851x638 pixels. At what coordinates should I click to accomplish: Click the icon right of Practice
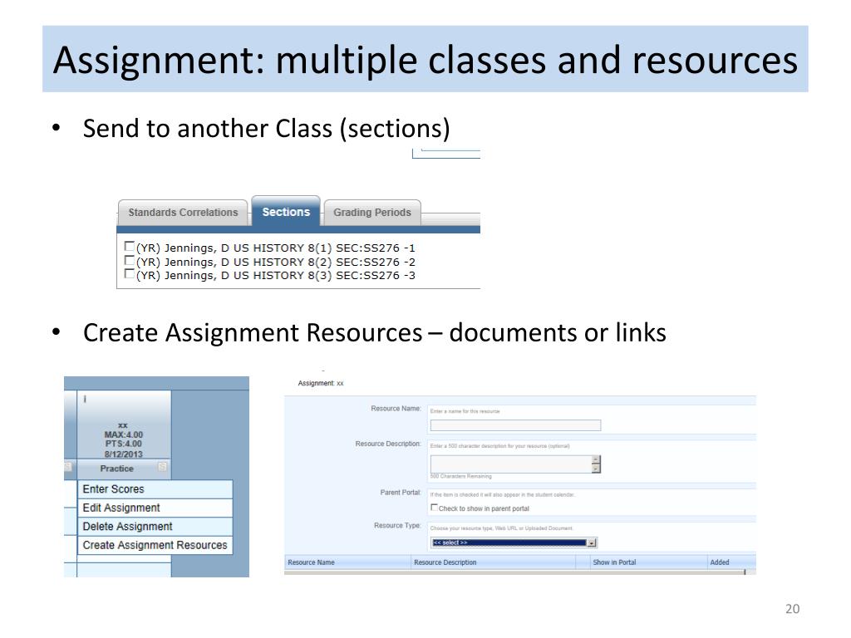(x=162, y=467)
